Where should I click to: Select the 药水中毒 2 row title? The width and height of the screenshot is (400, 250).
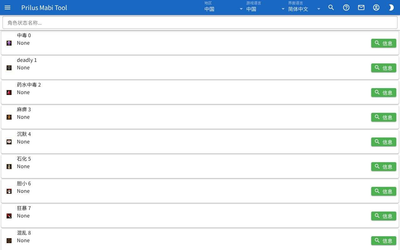tap(29, 85)
